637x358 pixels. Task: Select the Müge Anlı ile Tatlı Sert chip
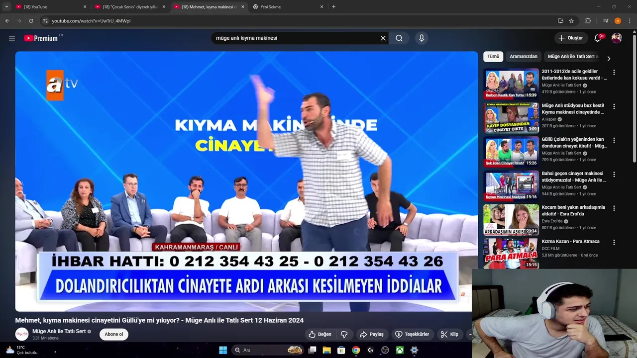click(572, 57)
